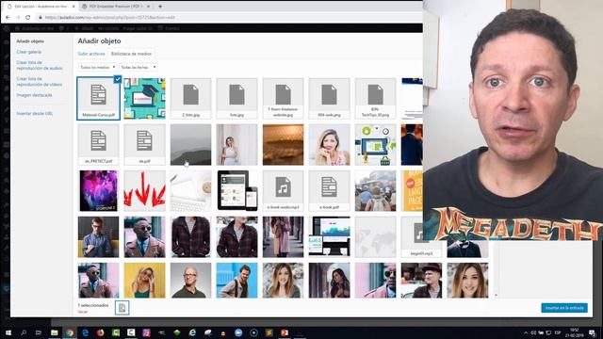Select the tablet and phone mockup thumbnail
The image size is (603, 339).
(x=236, y=190)
